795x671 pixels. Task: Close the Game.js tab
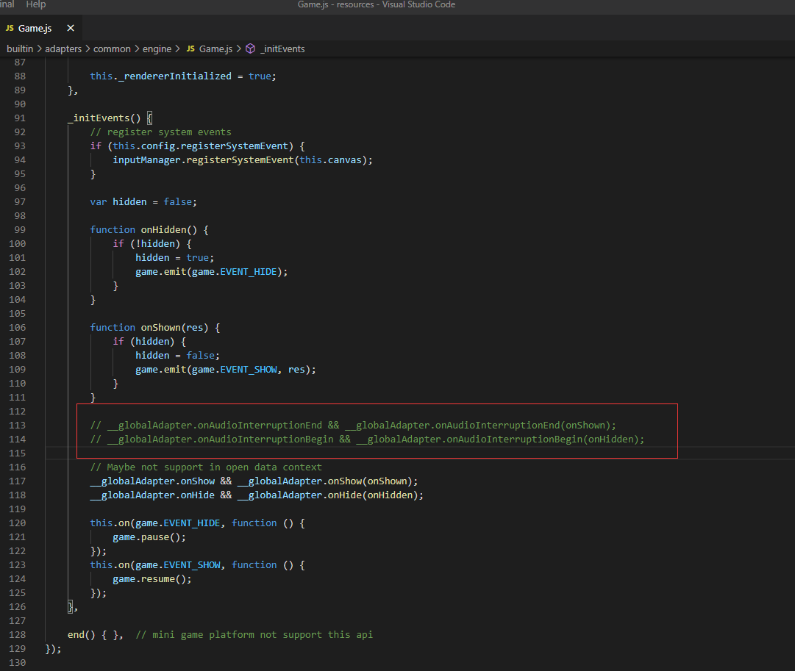click(71, 29)
